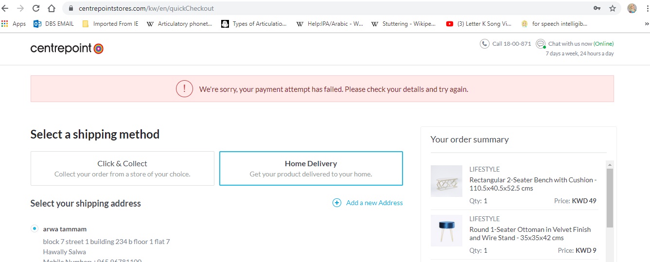Image resolution: width=650 pixels, height=262 pixels.
Task: Expand the hidden bookmarks overflow chevron
Action: [x=647, y=24]
